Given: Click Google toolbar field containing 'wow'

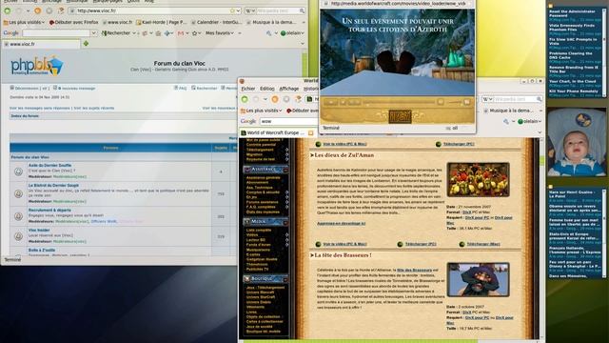Looking at the screenshot, I should coord(289,121).
